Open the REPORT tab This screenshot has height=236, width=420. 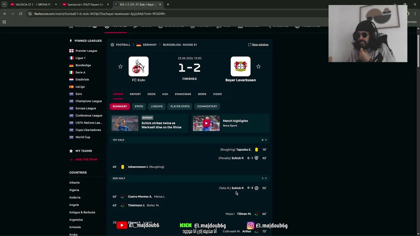[135, 94]
